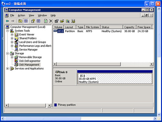Screen dimensions: 162x122
Task: Expand the Shared Folders node
Action: [12, 38]
